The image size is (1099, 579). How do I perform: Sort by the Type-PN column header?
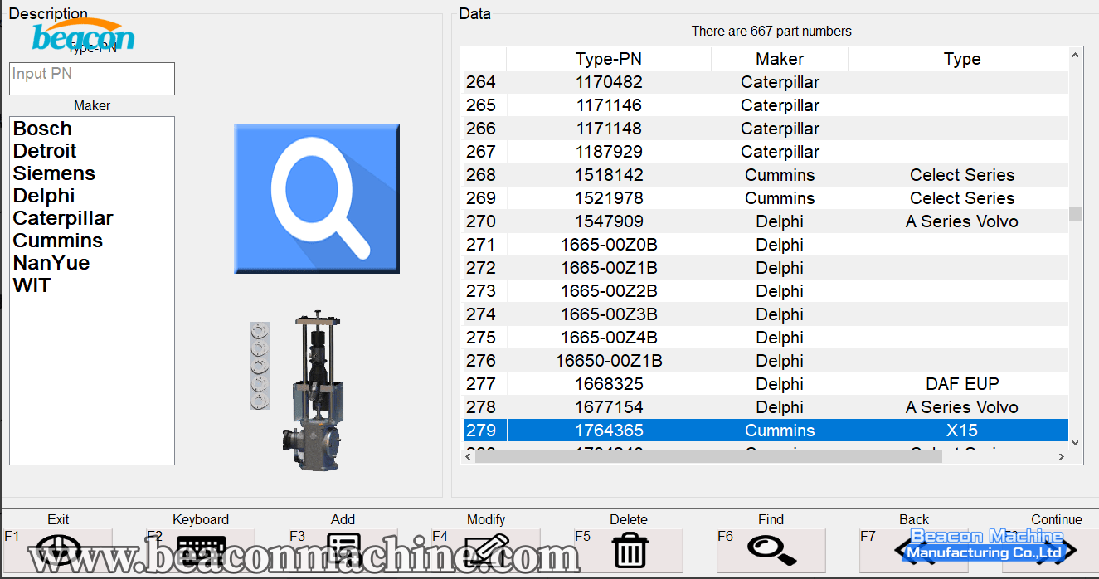tap(608, 59)
